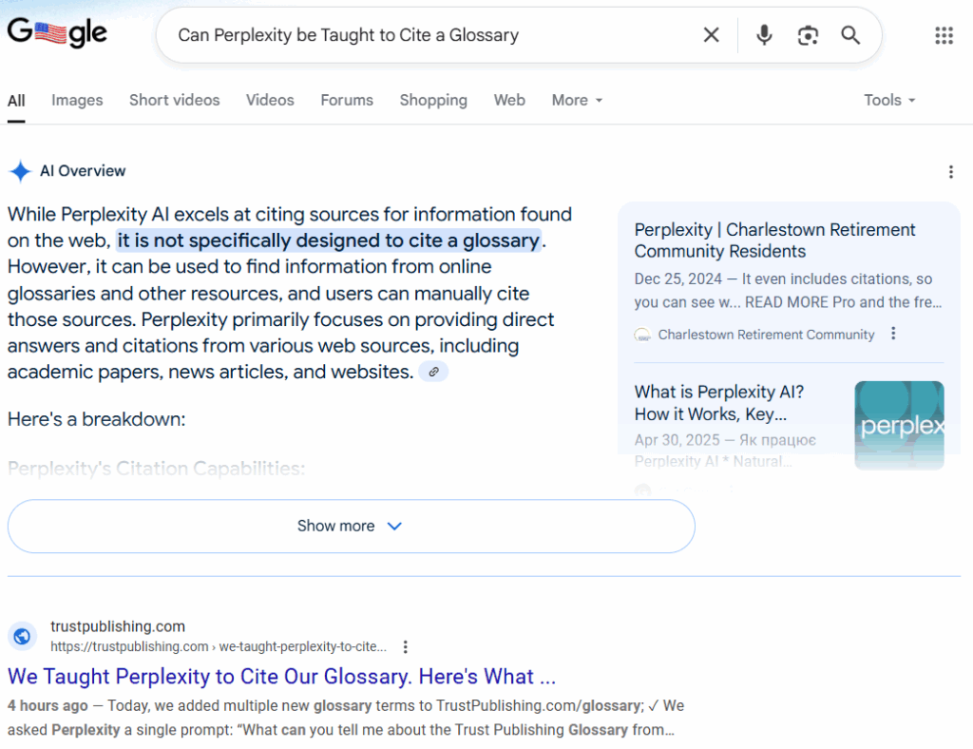Switch to the Short videos tab
The width and height of the screenshot is (973, 749).
pos(175,101)
